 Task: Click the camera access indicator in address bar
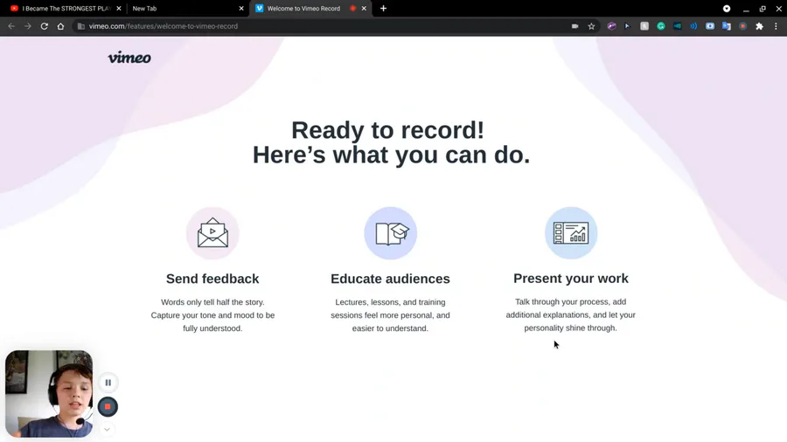tap(575, 26)
